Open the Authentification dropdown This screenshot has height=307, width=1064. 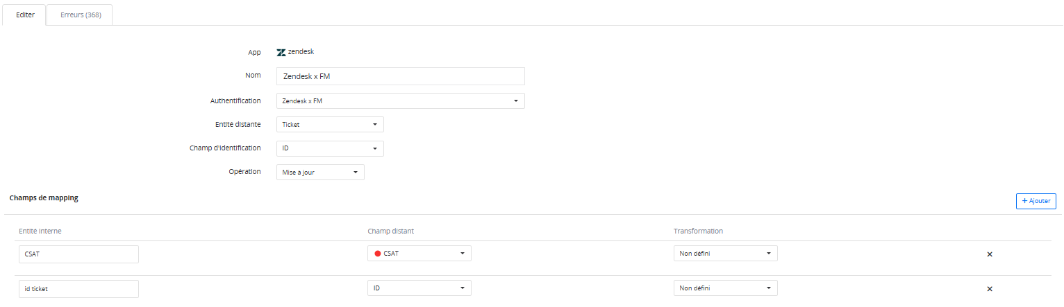point(400,101)
